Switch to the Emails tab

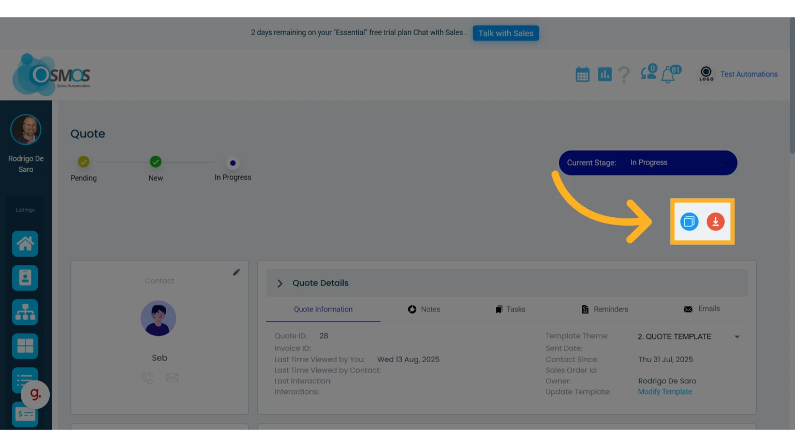pyautogui.click(x=702, y=309)
